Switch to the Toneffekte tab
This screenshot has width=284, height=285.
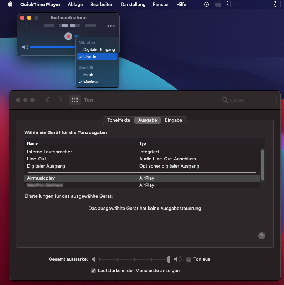click(x=119, y=120)
